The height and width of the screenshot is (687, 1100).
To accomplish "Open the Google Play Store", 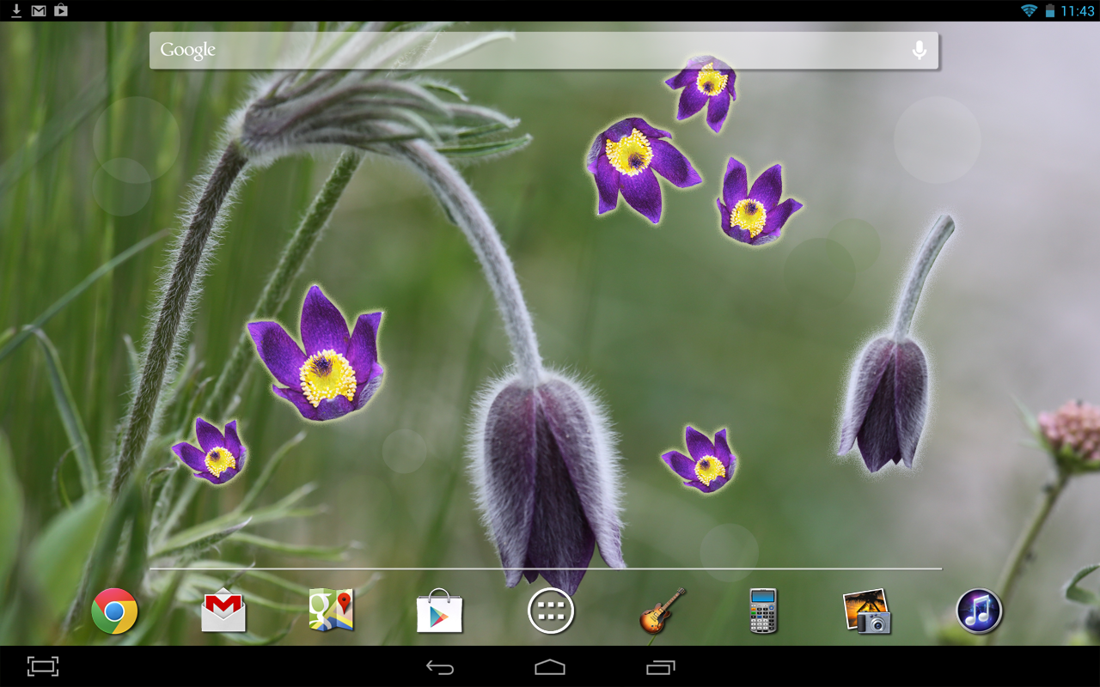I will coord(440,611).
